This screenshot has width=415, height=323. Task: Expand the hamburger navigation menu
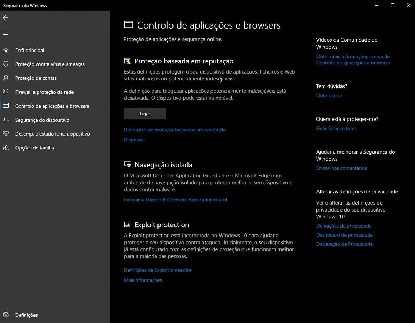[x=6, y=33]
